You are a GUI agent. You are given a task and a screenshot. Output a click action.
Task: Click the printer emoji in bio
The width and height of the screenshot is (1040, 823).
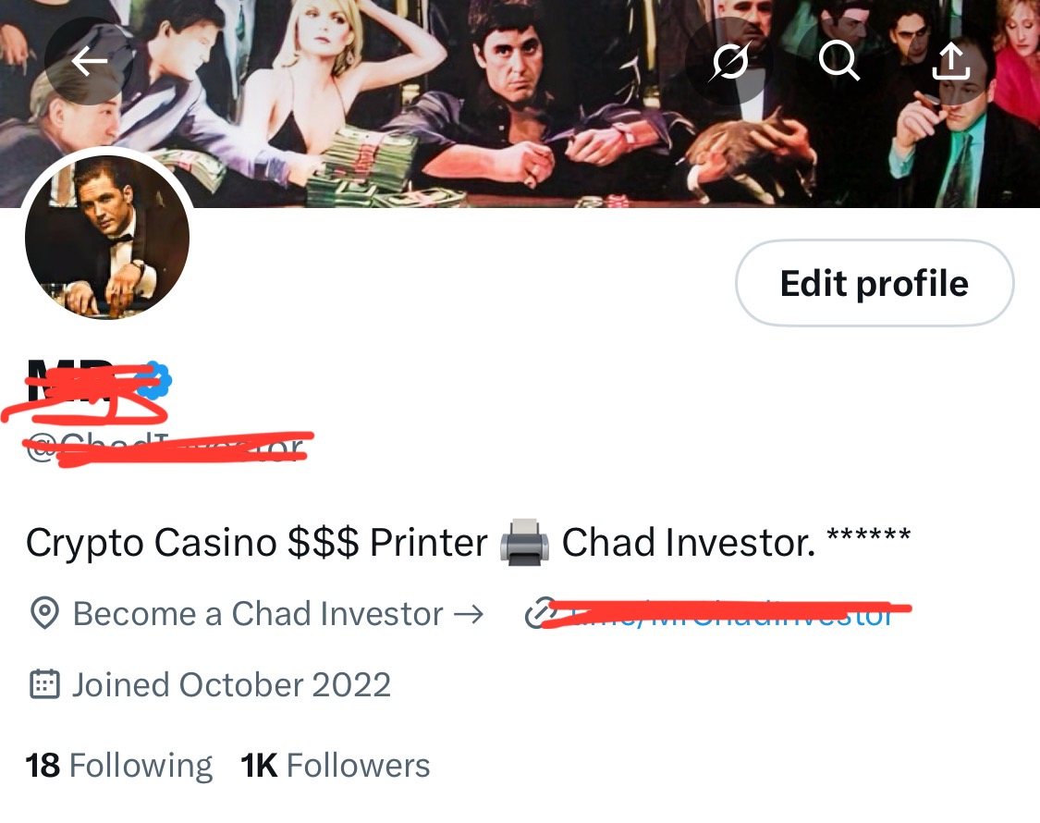coord(524,542)
